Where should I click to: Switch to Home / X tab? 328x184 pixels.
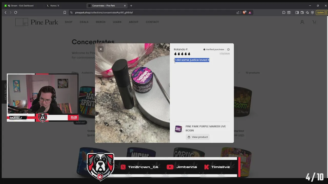pos(55,6)
